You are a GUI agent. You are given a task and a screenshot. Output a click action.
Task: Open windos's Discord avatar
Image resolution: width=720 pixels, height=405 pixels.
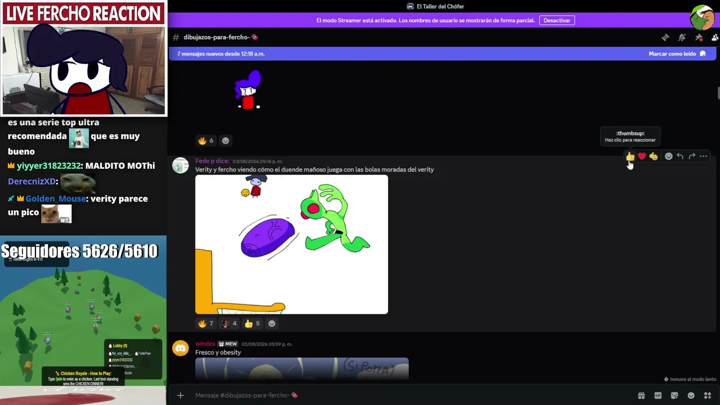click(181, 348)
